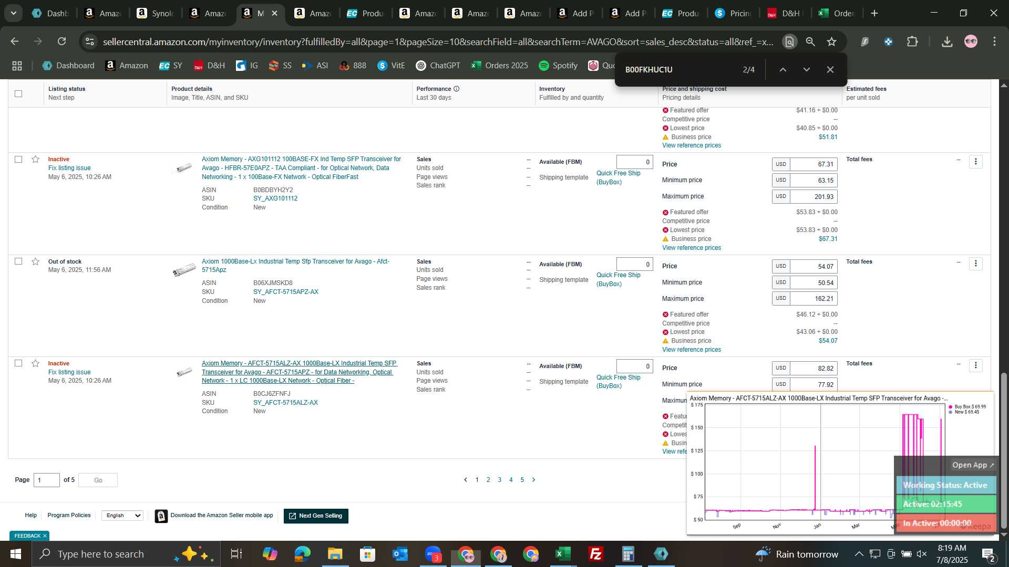Open the Extensions puzzle icon
The width and height of the screenshot is (1009, 567).
pos(912,41)
